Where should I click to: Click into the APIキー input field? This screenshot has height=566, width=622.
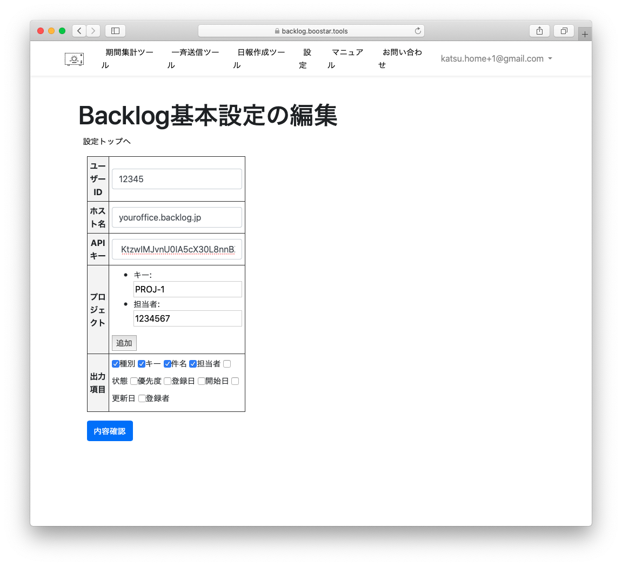click(177, 249)
